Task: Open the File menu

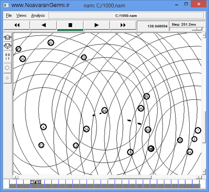Action: click(9, 15)
